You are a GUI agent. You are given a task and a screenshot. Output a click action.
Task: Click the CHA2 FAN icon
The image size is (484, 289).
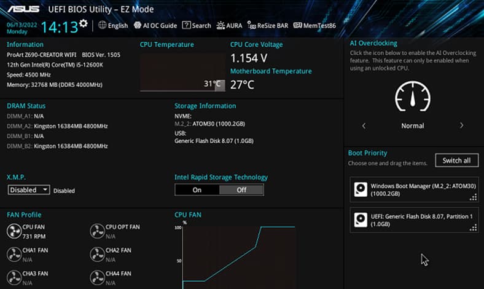click(97, 255)
